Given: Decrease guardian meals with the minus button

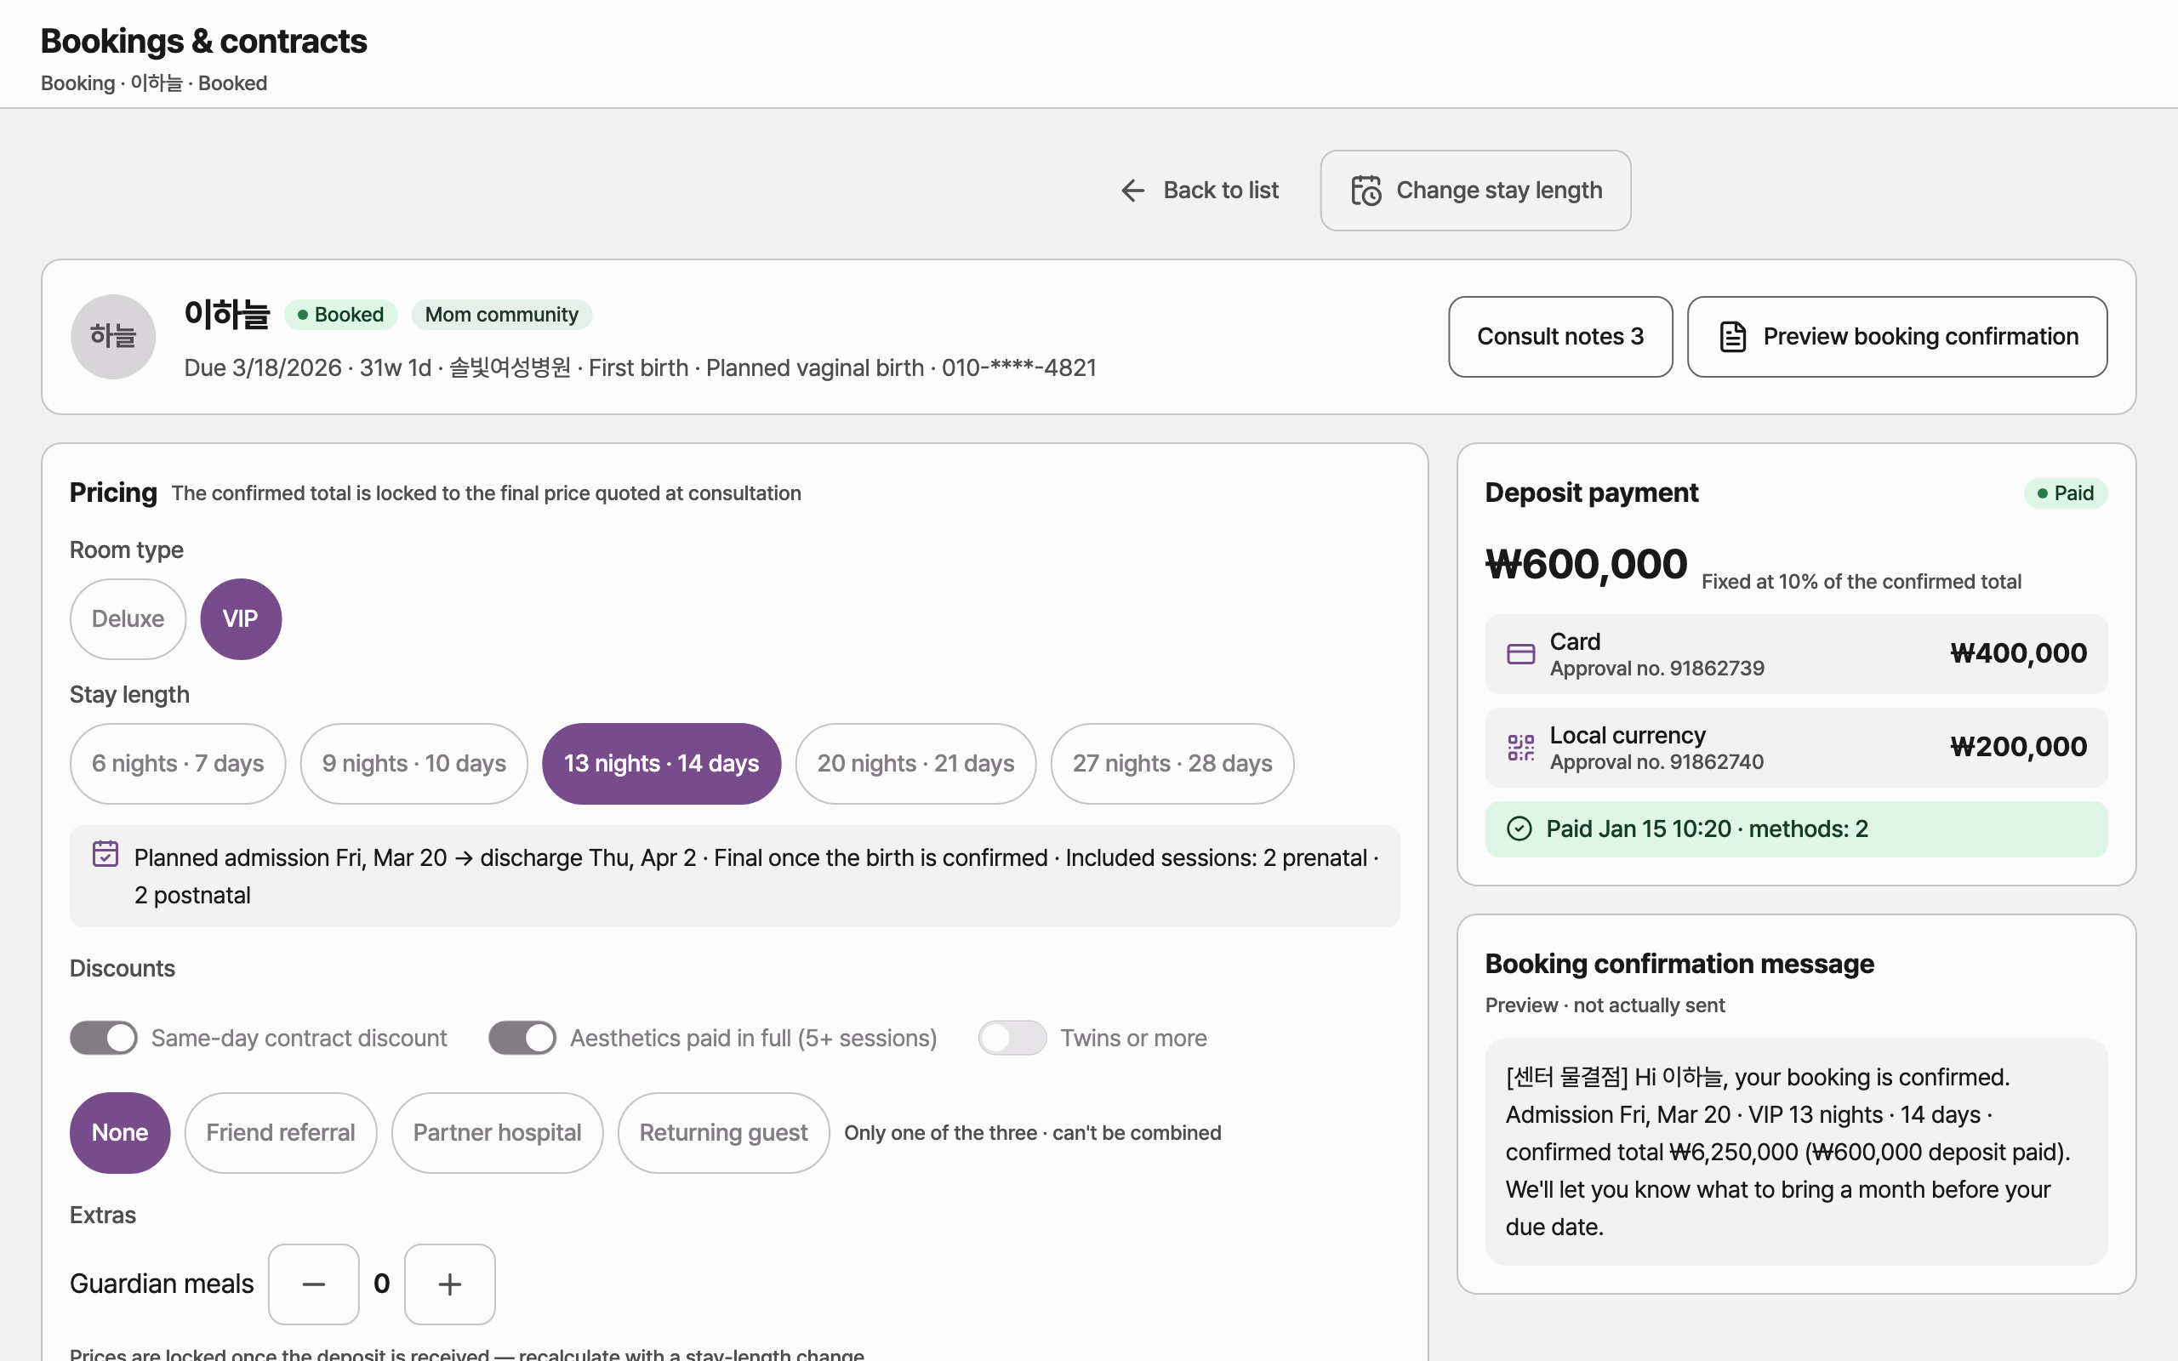Looking at the screenshot, I should click(313, 1284).
